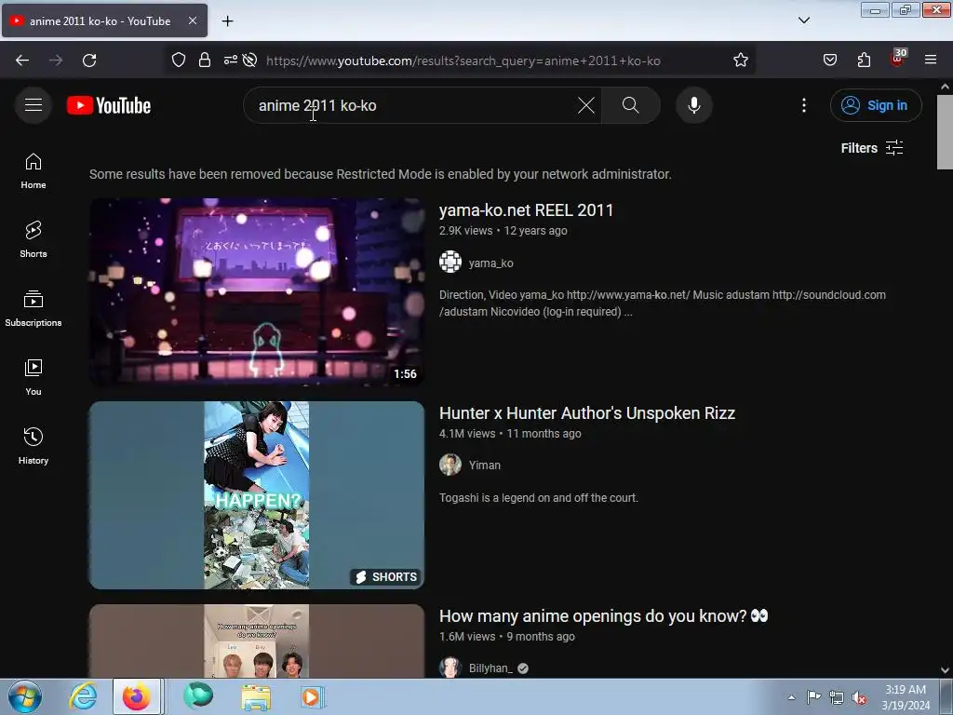Open Subscriptions in sidebar

tap(34, 309)
